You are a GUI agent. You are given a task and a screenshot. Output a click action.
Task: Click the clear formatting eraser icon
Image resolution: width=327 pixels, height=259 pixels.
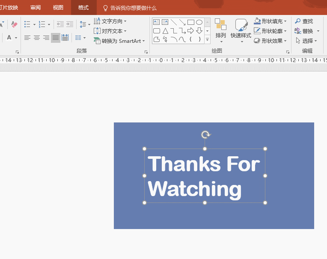pos(14,24)
